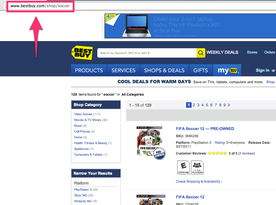Open the Orders link

pos(270,52)
